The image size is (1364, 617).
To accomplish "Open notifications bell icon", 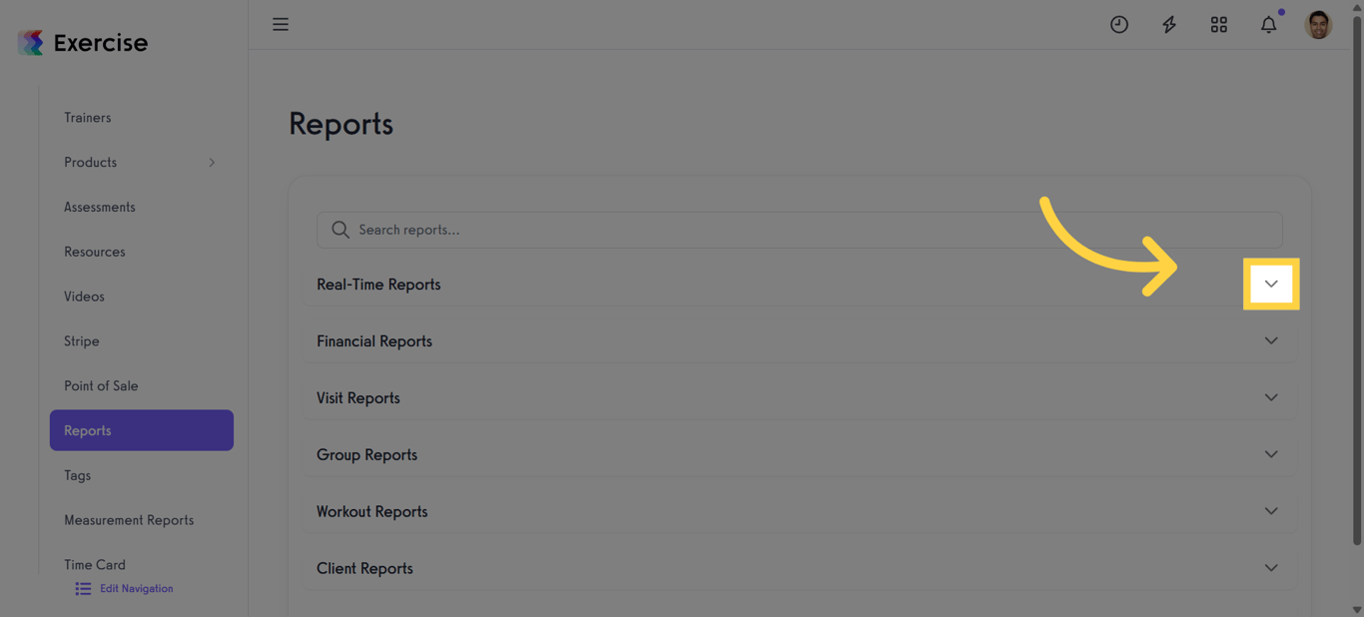I will (x=1268, y=25).
